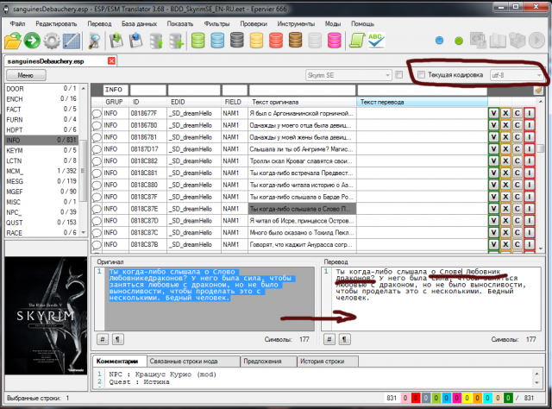This screenshot has width=552, height=409.
Task: Click the '#' button under the original text
Action: pyautogui.click(x=102, y=339)
